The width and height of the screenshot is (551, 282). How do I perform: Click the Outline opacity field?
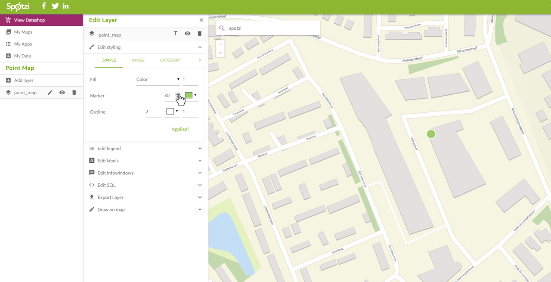(190, 112)
